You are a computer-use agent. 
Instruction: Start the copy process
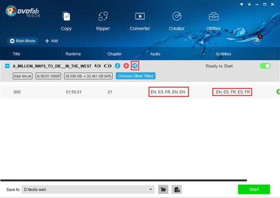[254, 189]
